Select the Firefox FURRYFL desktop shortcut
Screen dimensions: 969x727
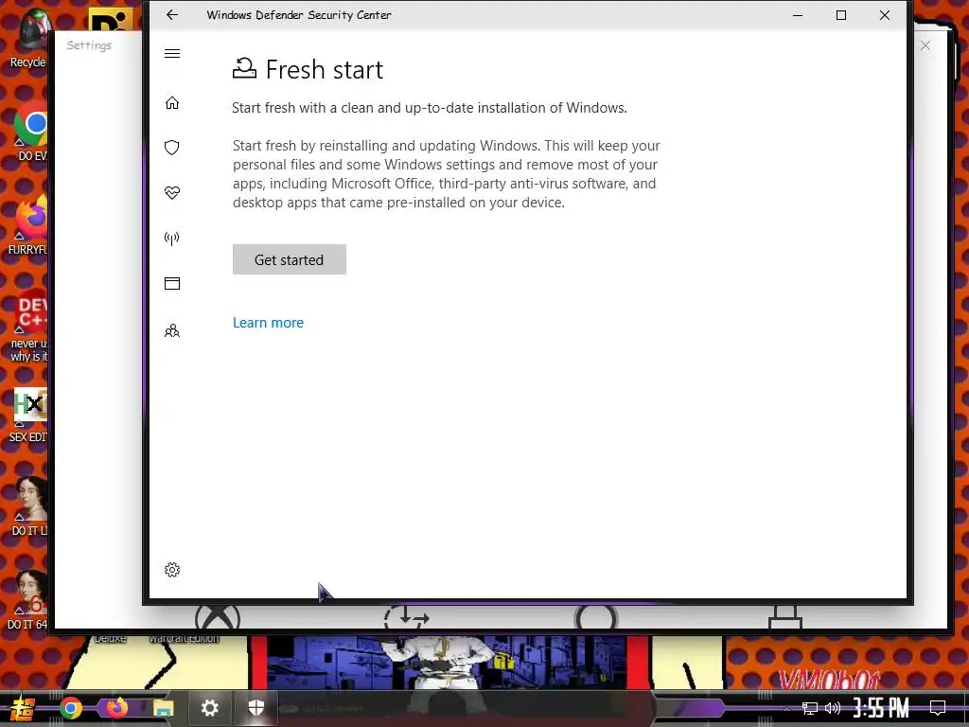(28, 225)
